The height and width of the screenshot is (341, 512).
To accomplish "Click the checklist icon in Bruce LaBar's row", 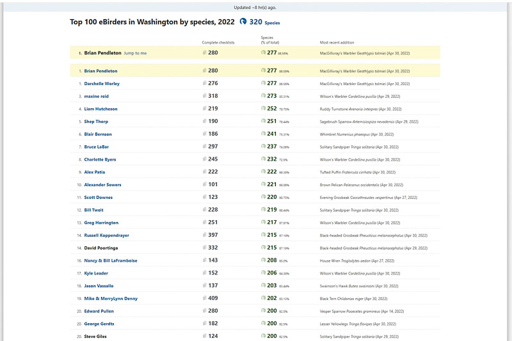I will point(204,147).
